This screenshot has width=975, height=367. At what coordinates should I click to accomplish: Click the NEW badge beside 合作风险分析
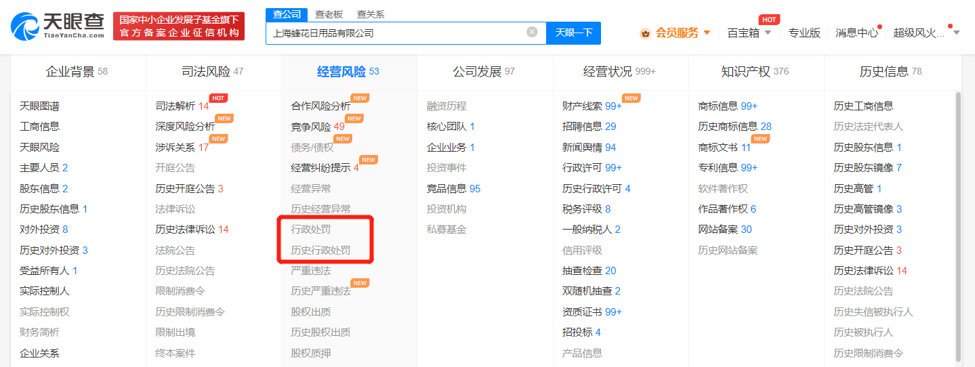[x=360, y=98]
